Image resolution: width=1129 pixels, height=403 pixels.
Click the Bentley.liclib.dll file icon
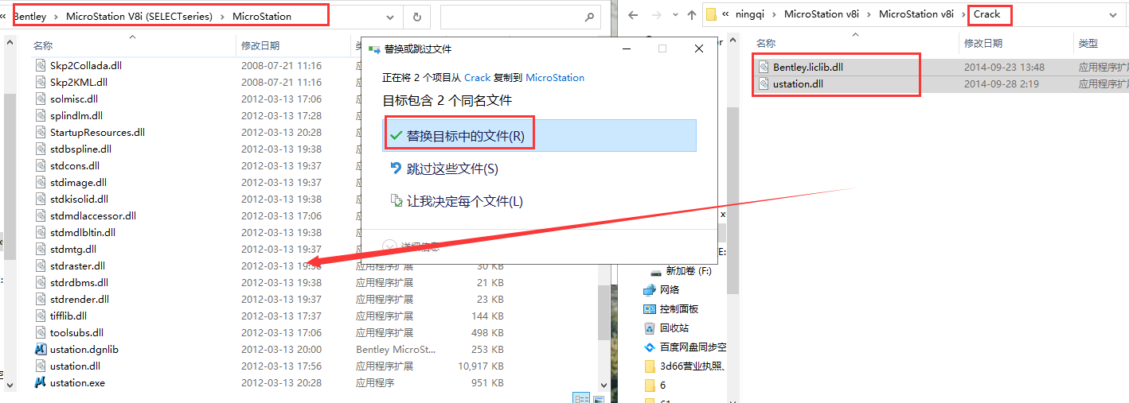tap(764, 67)
